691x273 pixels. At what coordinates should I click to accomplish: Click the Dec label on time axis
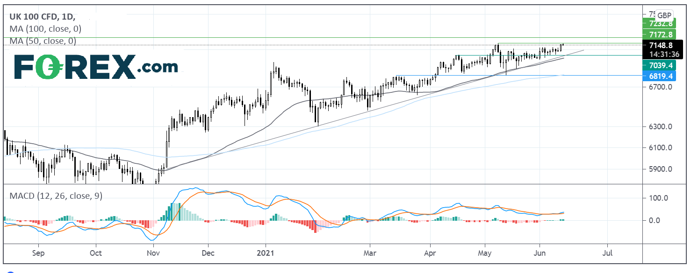208,254
